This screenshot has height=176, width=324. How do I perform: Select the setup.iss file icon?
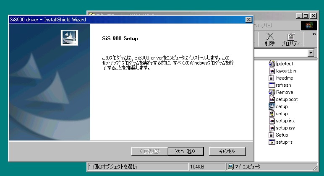click(272, 128)
